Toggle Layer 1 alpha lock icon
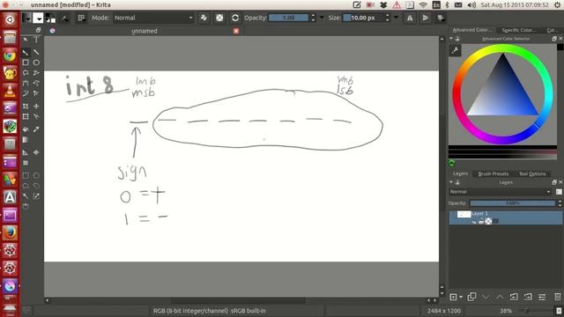Image resolution: width=564 pixels, height=317 pixels. (488, 221)
